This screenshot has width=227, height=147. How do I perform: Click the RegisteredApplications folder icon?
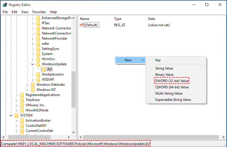point(22,95)
